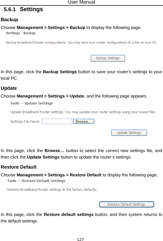Viewport: 163px width, 241px height.
Task: Click the Backup subsection heading
Action: point(9,20)
